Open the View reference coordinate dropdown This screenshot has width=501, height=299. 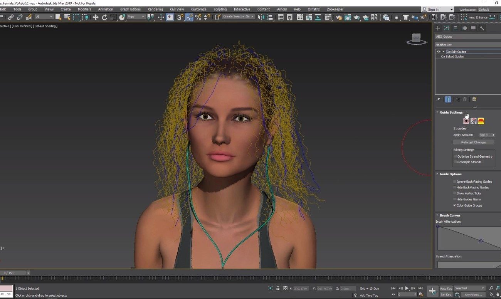click(x=136, y=17)
